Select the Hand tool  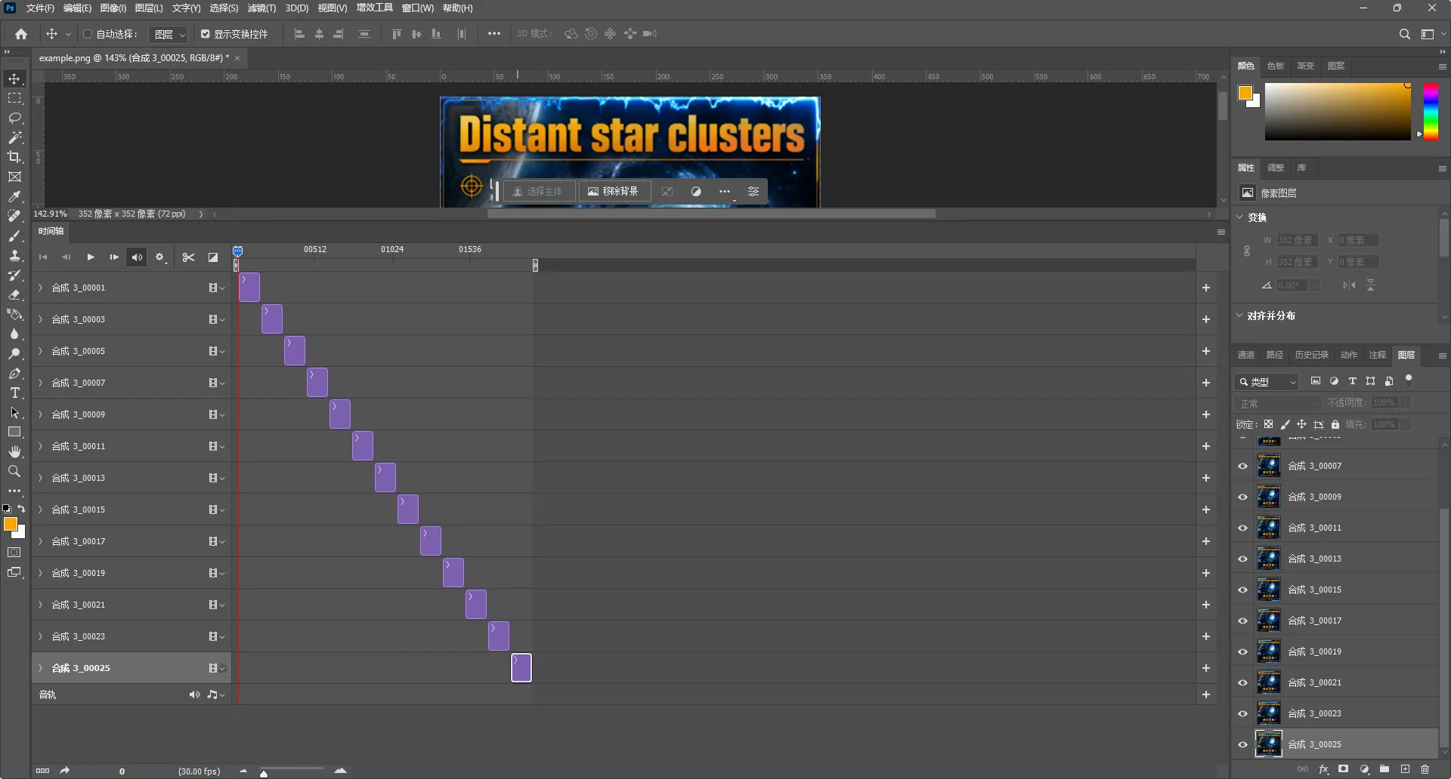(x=14, y=451)
